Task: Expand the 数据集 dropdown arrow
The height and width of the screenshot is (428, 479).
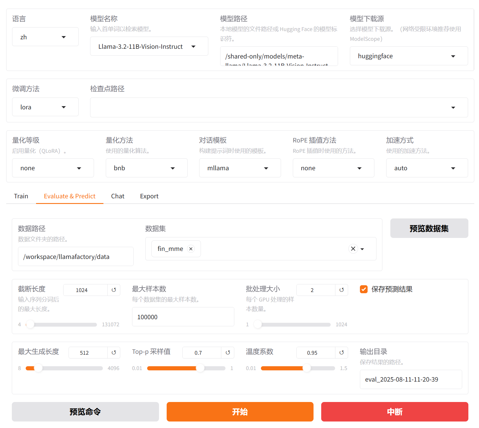Action: point(363,249)
